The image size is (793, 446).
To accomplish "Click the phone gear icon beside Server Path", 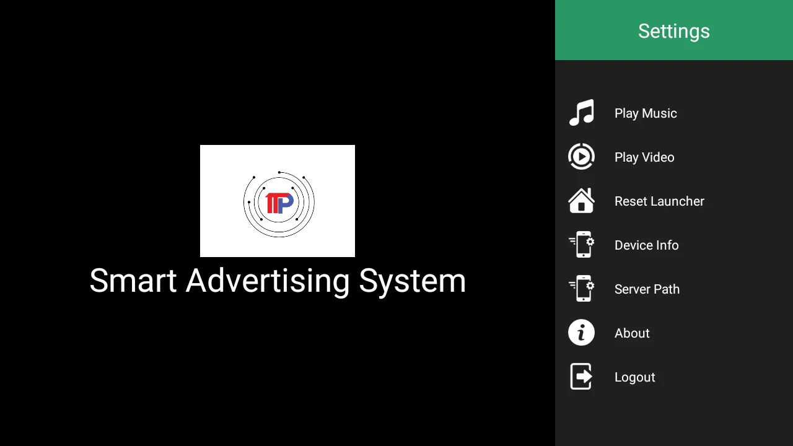I will click(581, 289).
